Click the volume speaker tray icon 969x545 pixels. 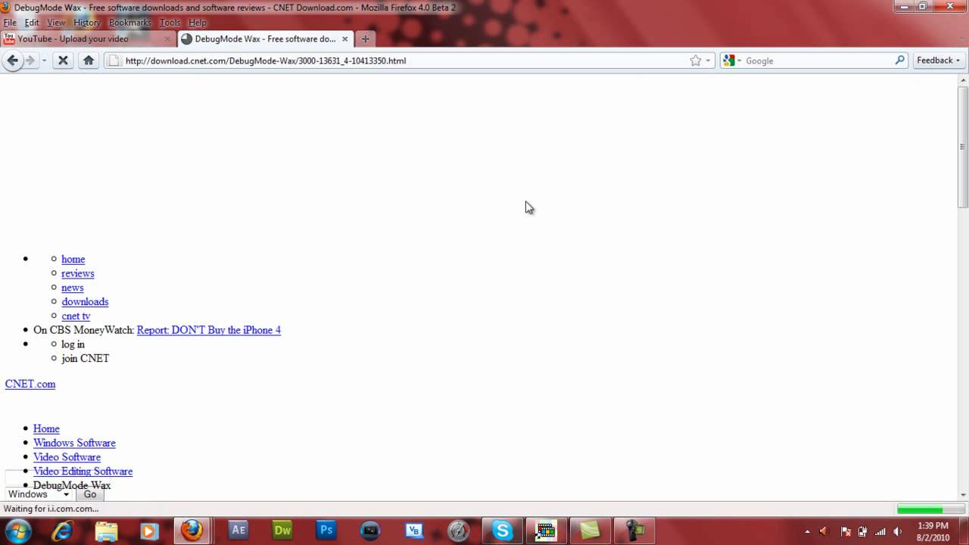tap(898, 531)
